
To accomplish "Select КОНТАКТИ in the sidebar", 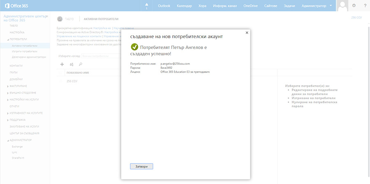I will pos(16,66).
